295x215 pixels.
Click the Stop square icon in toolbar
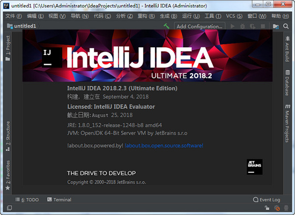tap(263, 27)
